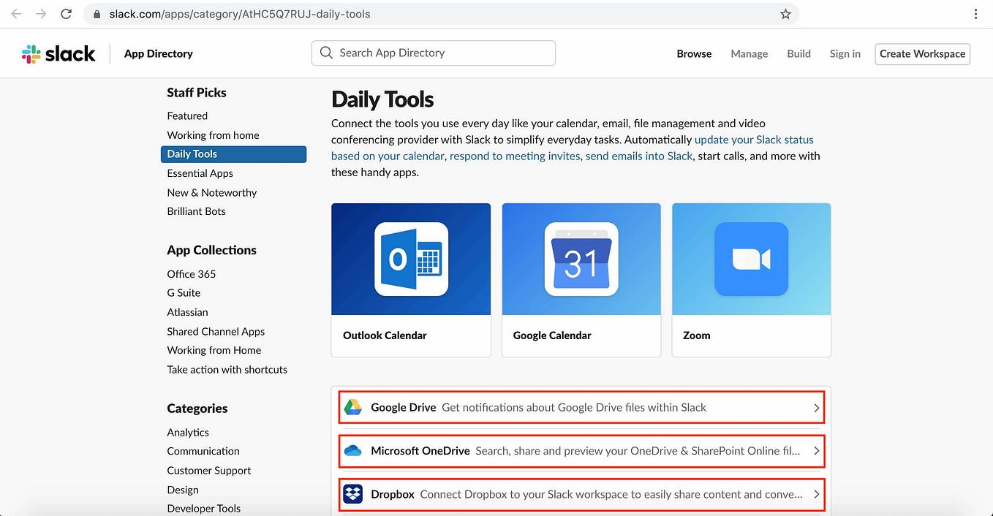
Task: Expand the Dropbox listing chevron
Action: pyautogui.click(x=817, y=494)
